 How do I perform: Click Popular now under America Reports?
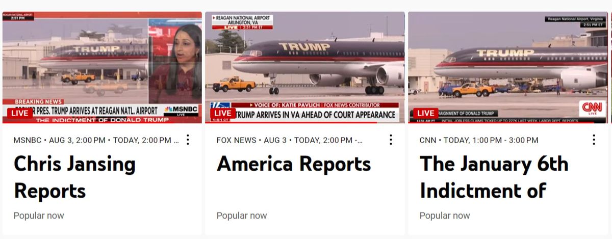(242, 216)
